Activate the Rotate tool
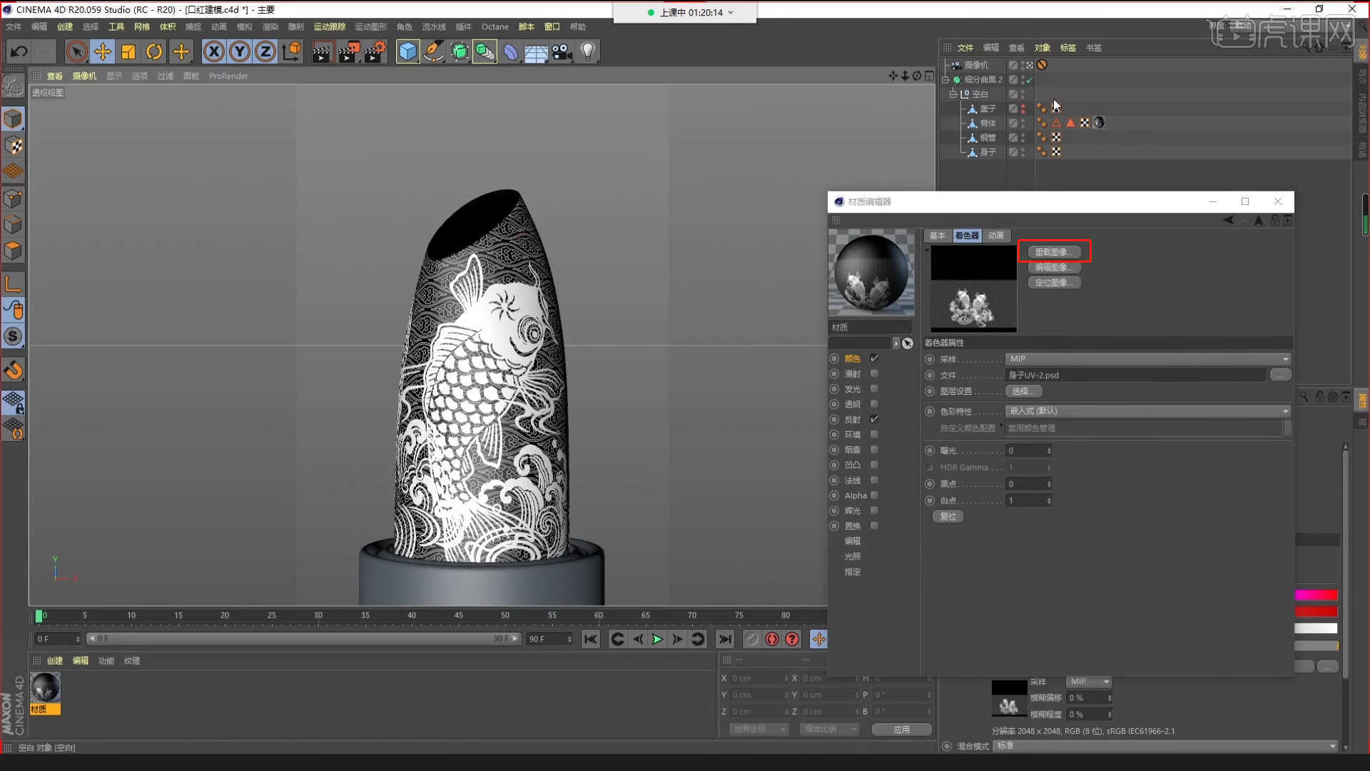 tap(154, 51)
